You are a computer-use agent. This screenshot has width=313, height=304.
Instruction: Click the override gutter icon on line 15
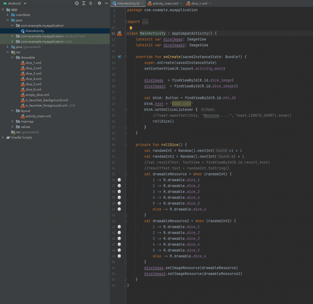pos(120,57)
